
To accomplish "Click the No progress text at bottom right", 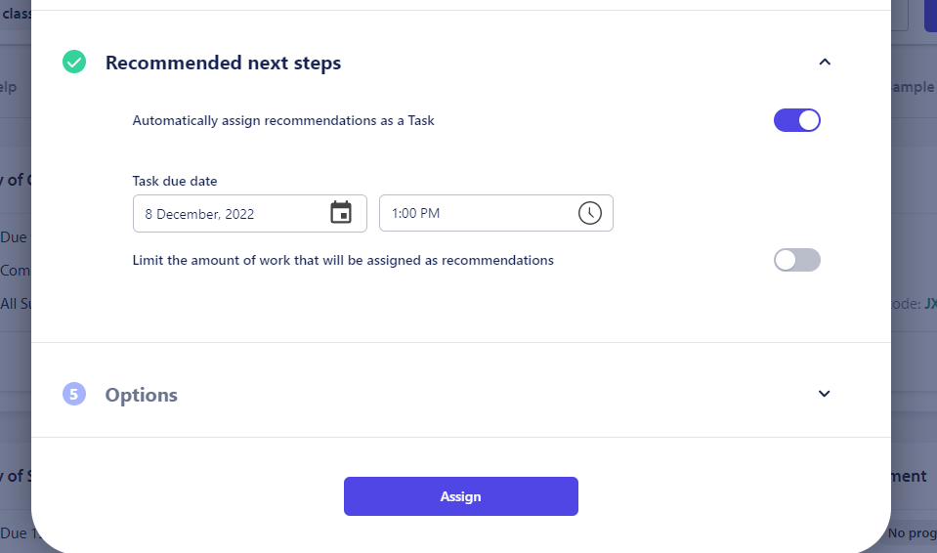I will [x=913, y=533].
